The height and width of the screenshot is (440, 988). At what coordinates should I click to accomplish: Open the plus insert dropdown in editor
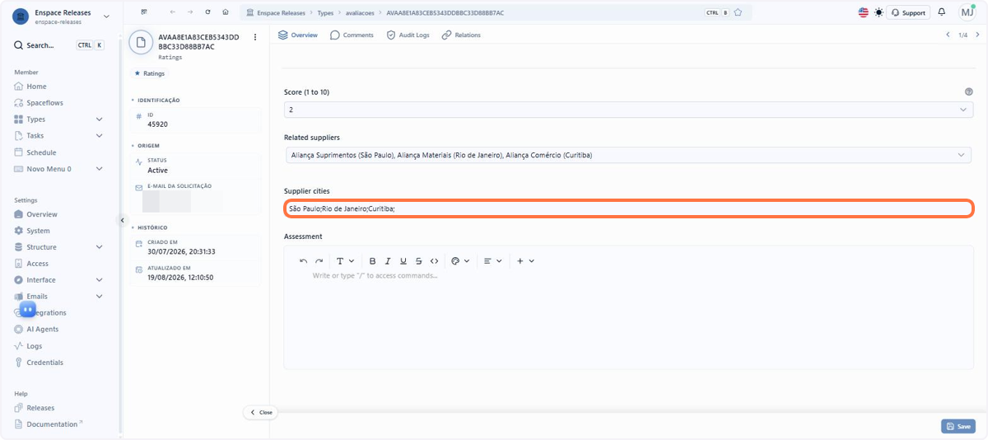tap(525, 260)
